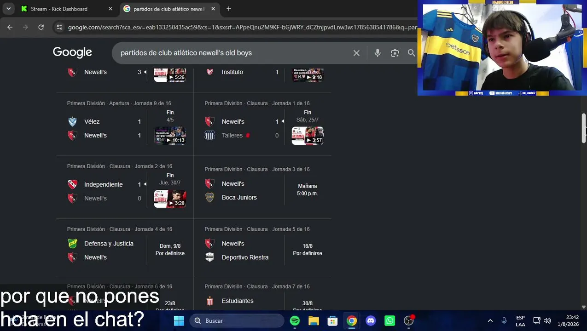This screenshot has height=331, width=587.
Task: Go forward with the browser arrow
Action: tap(25, 27)
